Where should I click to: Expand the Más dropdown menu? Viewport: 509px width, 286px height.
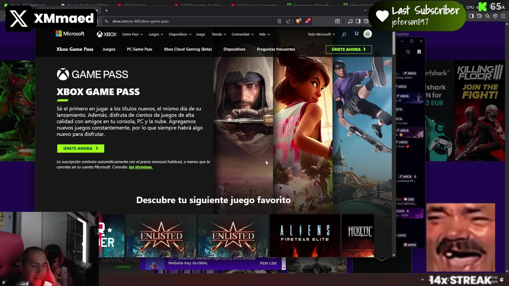point(264,35)
